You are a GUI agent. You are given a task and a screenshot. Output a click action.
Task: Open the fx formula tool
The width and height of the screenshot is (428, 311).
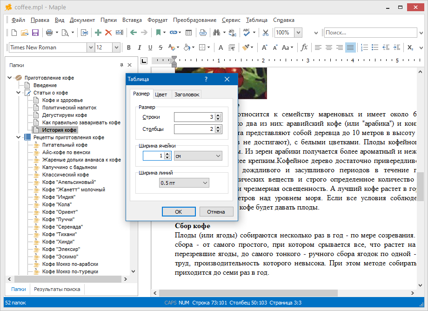point(304,47)
